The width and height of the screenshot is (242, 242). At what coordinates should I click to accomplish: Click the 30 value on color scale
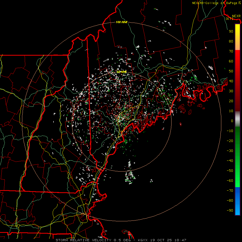point(231,91)
